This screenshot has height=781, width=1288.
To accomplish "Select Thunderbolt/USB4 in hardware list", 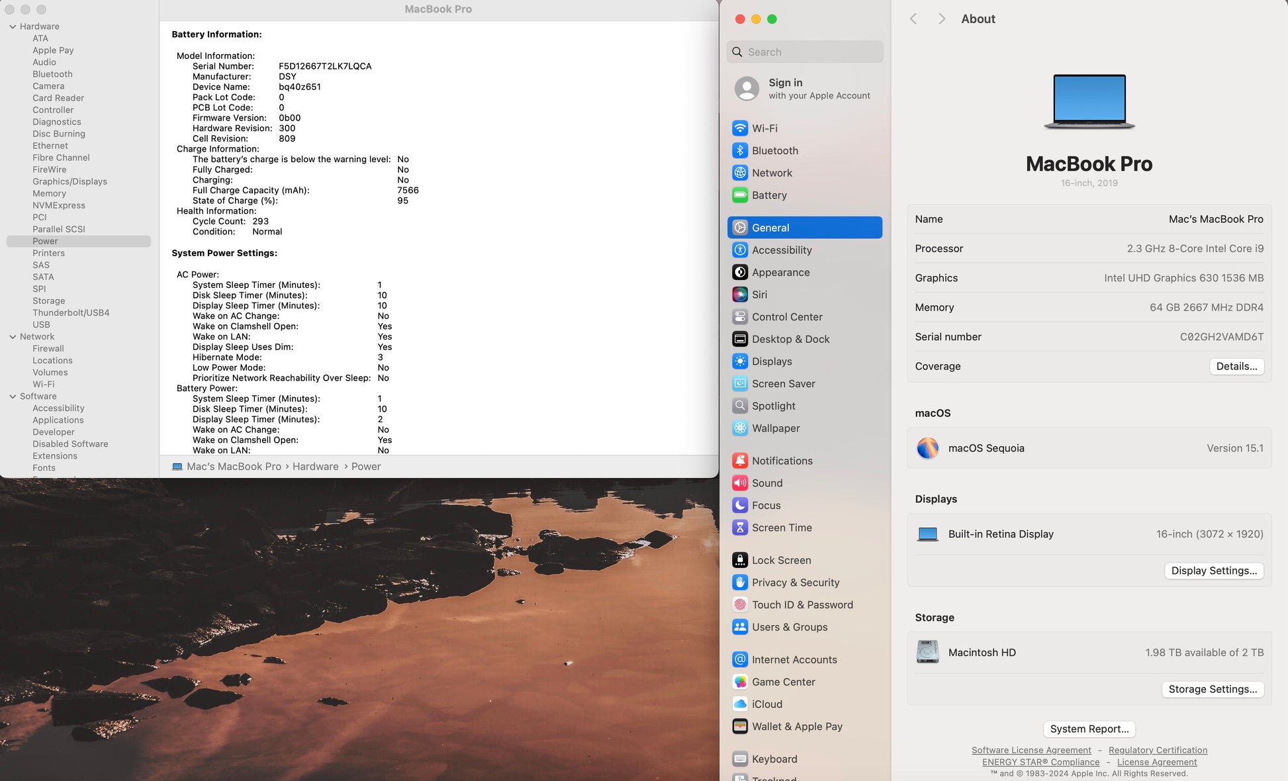I will (71, 312).
